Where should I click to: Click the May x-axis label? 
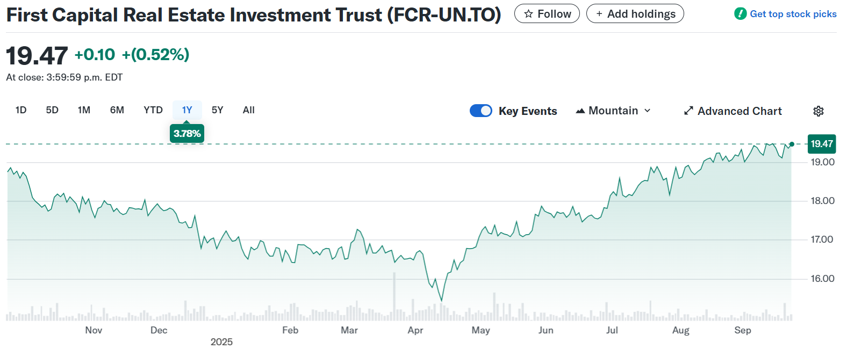[x=481, y=330]
